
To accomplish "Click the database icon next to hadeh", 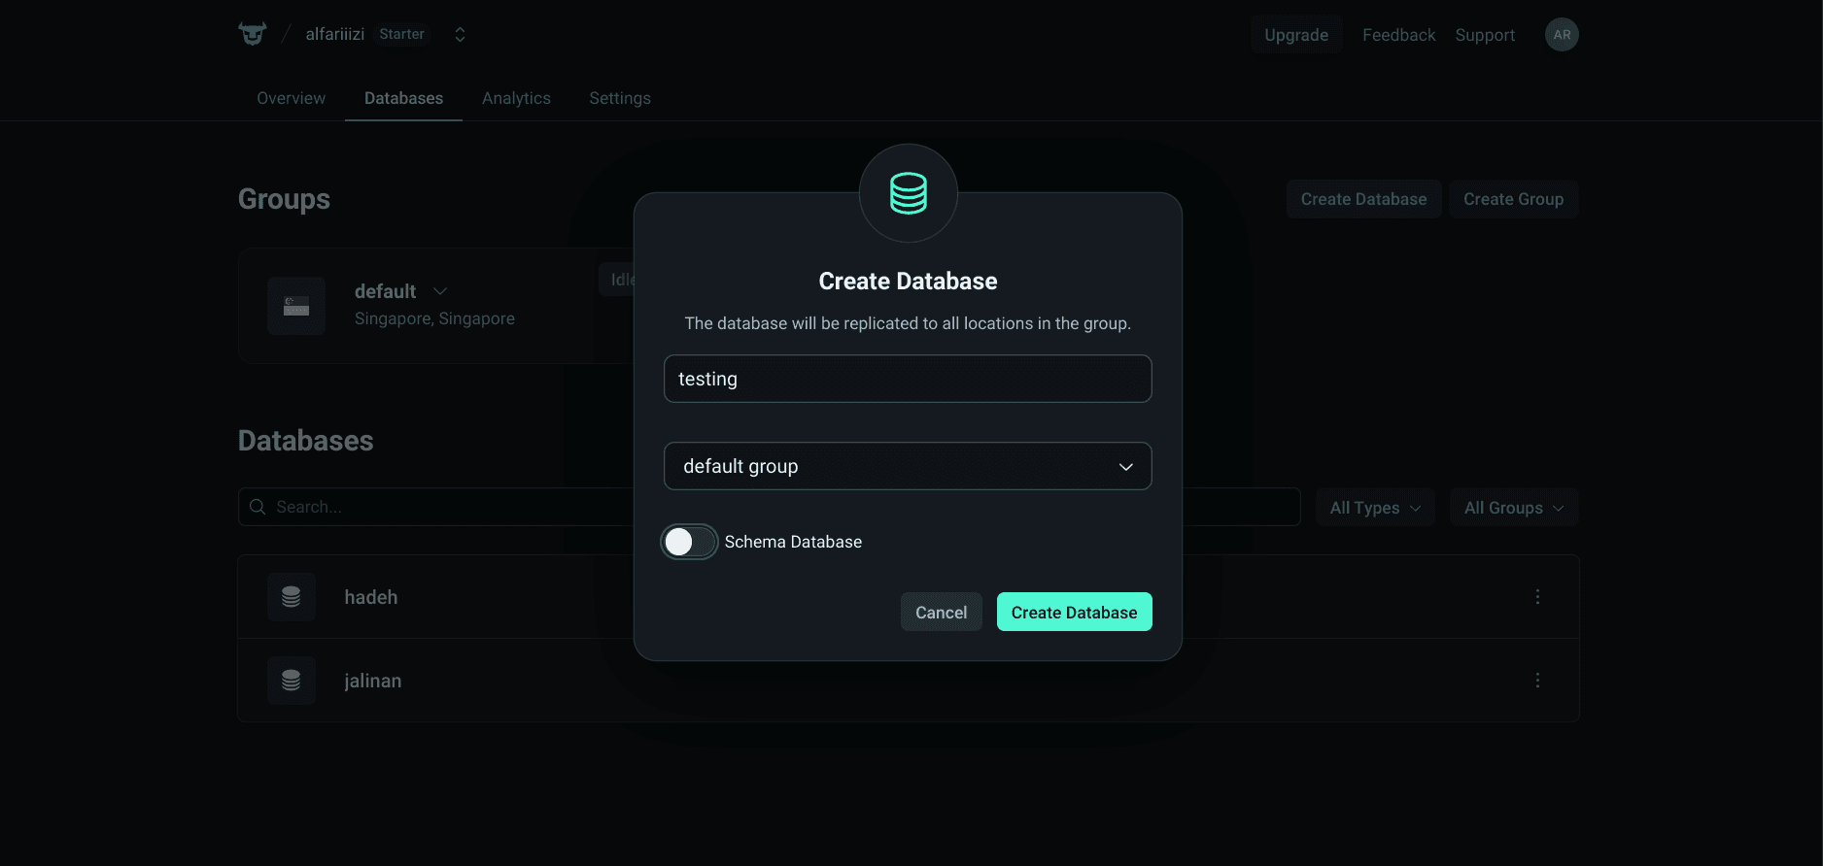I will 292,597.
